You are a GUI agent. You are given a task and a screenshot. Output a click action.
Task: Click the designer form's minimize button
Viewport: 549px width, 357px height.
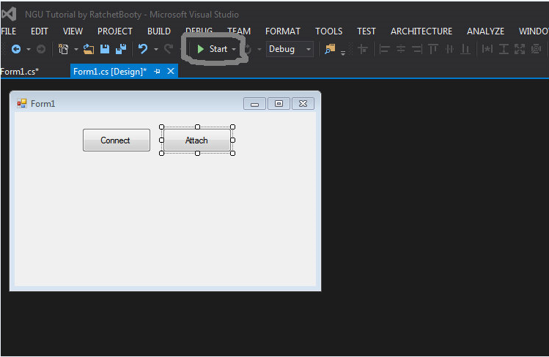pos(254,104)
